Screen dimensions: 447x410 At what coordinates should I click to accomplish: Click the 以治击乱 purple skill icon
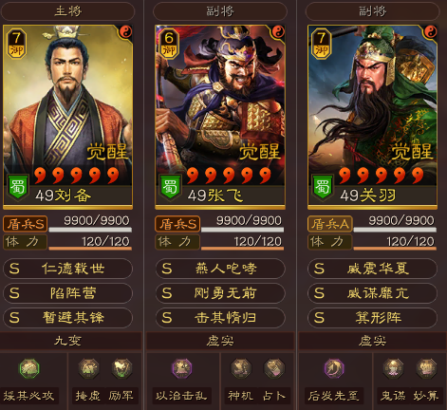click(x=182, y=368)
